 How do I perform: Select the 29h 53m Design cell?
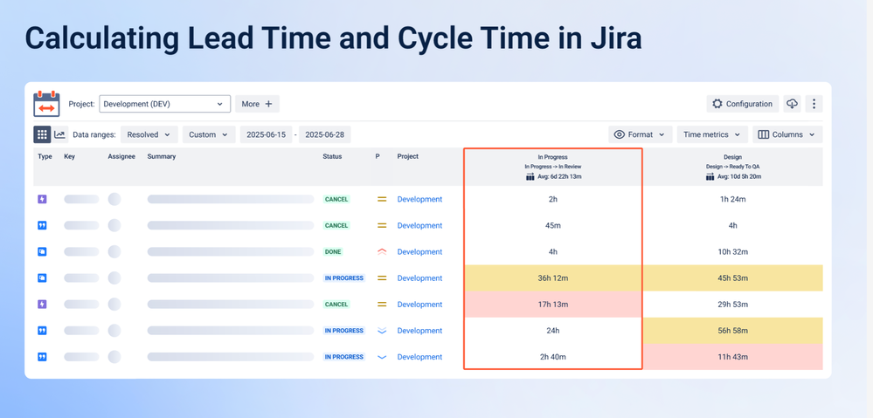pos(732,304)
